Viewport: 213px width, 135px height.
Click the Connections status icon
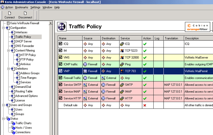[x=13, y=132]
